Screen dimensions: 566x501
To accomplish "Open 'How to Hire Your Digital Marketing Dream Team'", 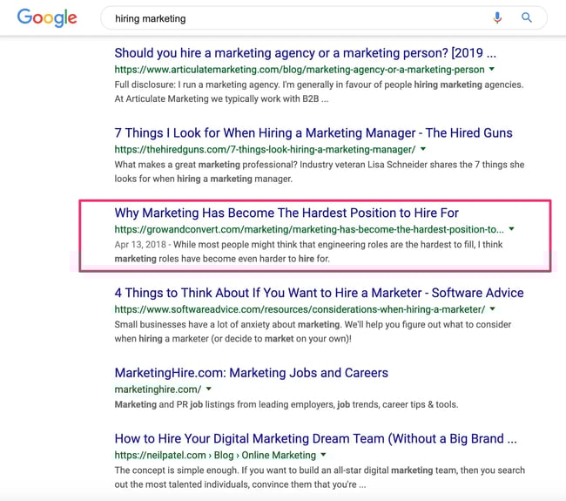I will 315,438.
